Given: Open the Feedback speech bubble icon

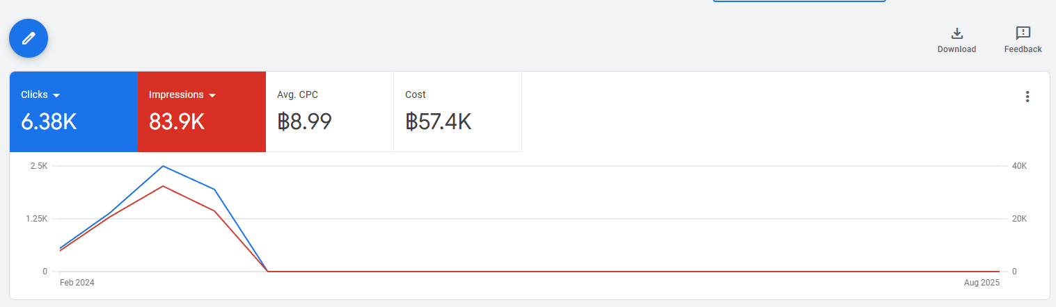Looking at the screenshot, I should pos(1023,33).
